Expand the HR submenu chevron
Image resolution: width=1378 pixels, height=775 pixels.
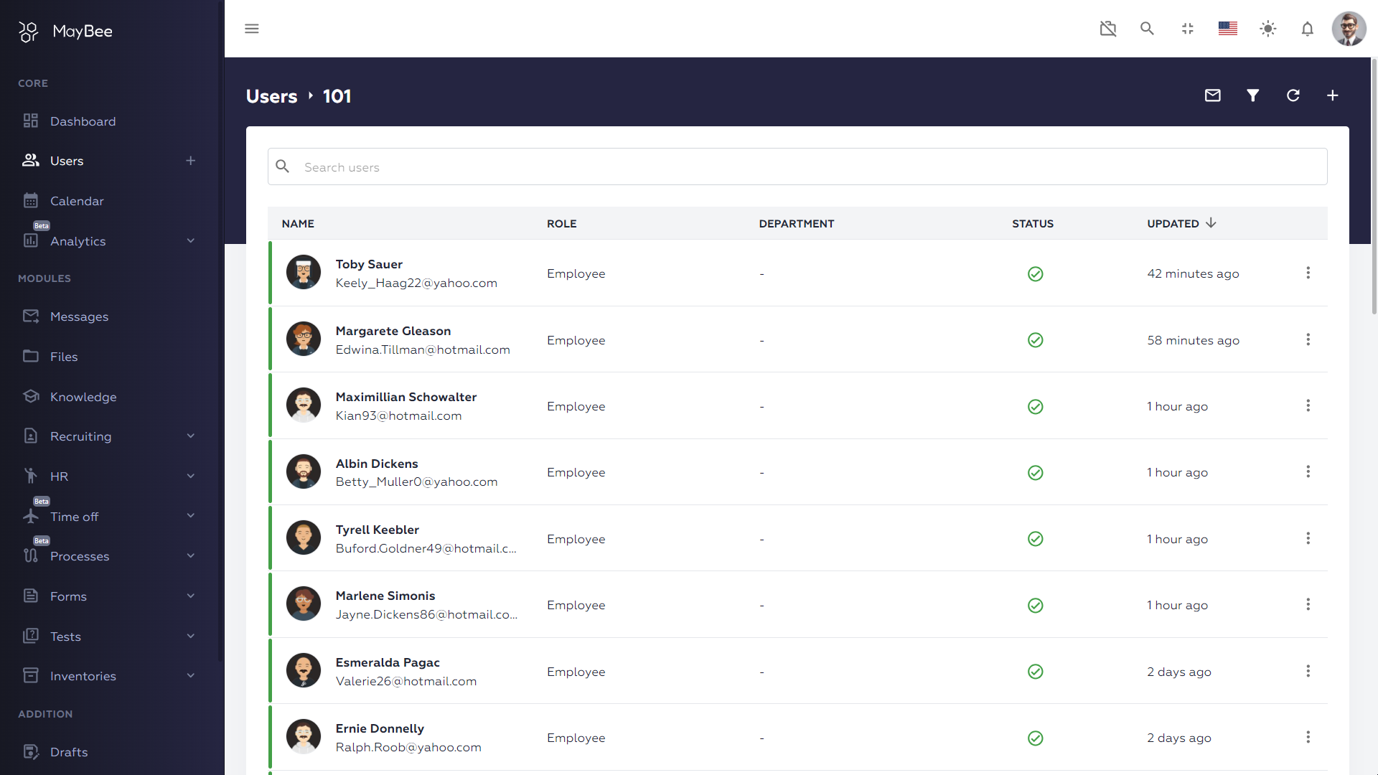pos(191,476)
